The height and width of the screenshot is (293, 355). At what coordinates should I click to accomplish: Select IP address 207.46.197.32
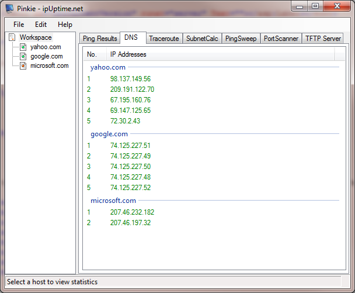point(130,223)
